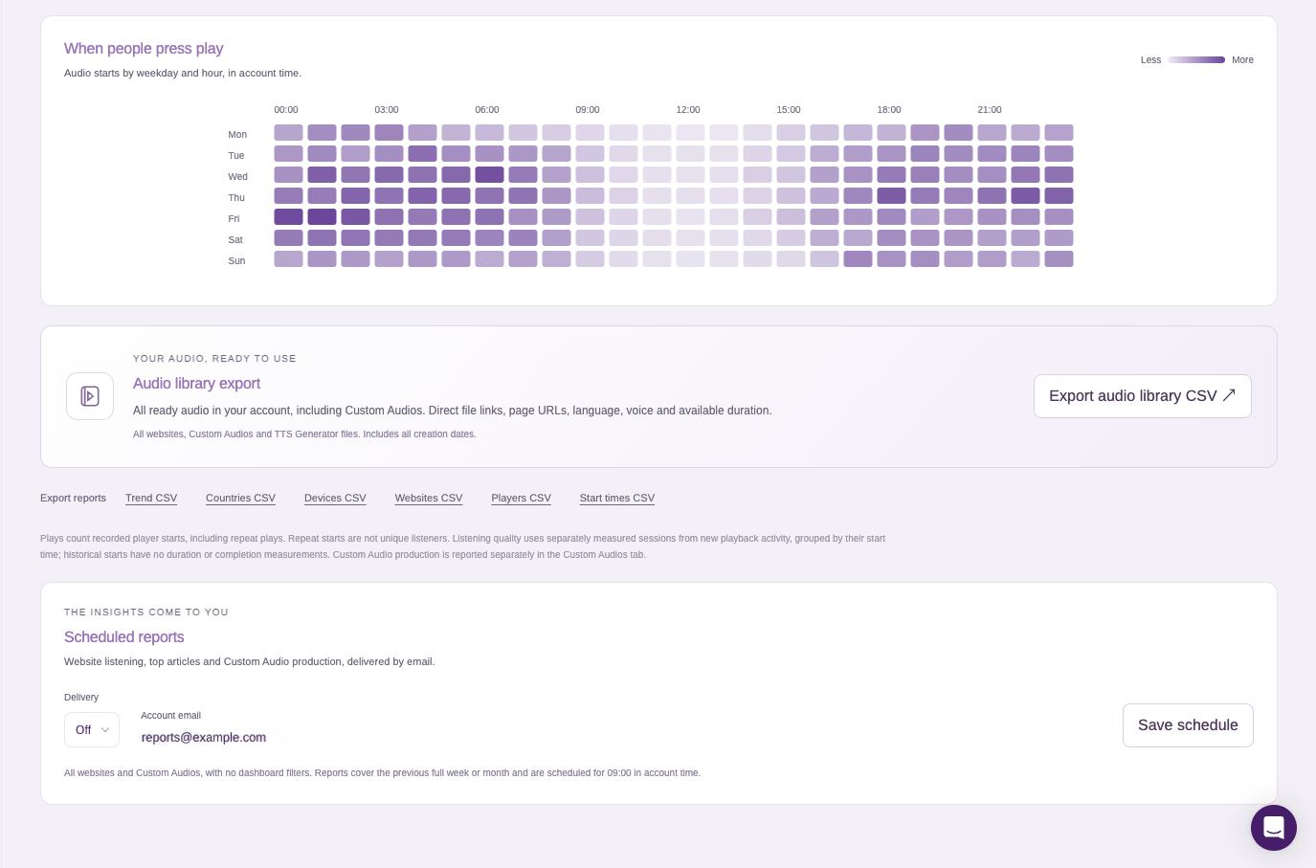1316x868 pixels.
Task: Download the Countries CSV report
Action: (x=240, y=499)
